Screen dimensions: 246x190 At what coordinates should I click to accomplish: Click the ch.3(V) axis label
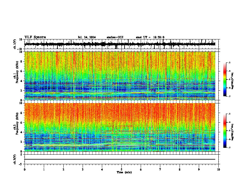15,159
